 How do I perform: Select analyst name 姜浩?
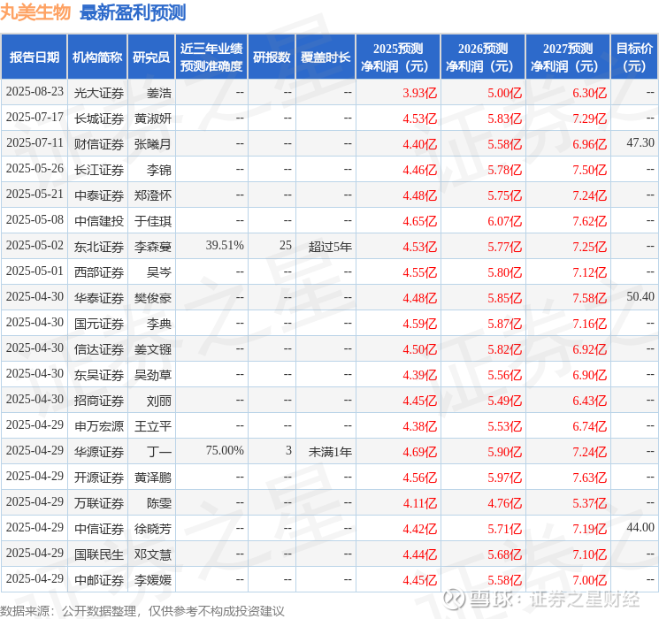click(x=159, y=93)
